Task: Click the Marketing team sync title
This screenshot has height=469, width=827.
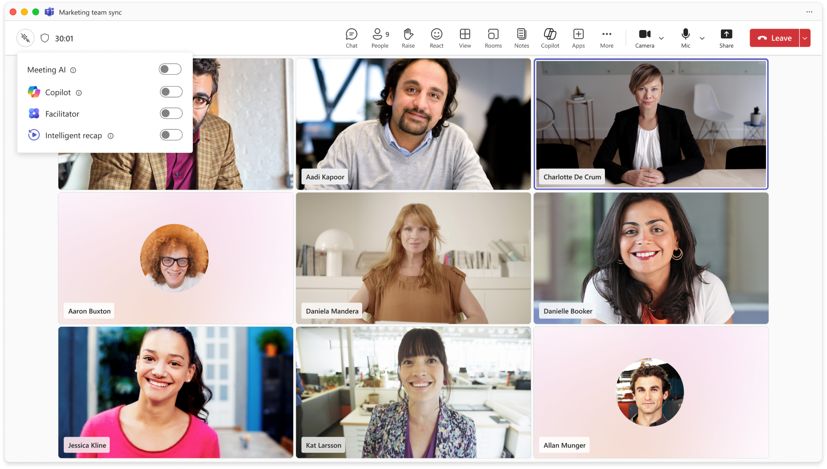Action: tap(90, 12)
